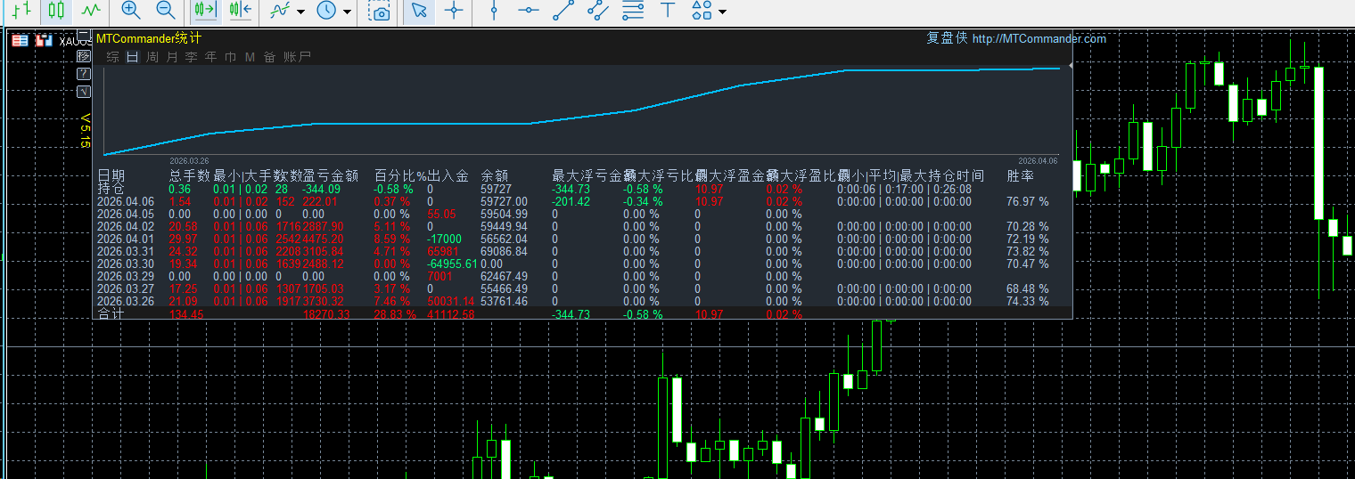Screen dimensions: 1355x479
Task: Switch to the 年 yearly tab
Action: 211,57
